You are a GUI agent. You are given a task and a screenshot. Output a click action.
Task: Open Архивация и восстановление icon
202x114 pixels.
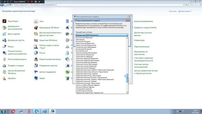coord(4,28)
